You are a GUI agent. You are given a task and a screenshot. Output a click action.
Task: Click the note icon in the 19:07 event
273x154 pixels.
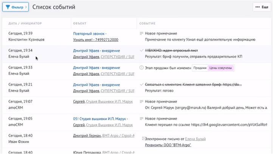point(141,102)
